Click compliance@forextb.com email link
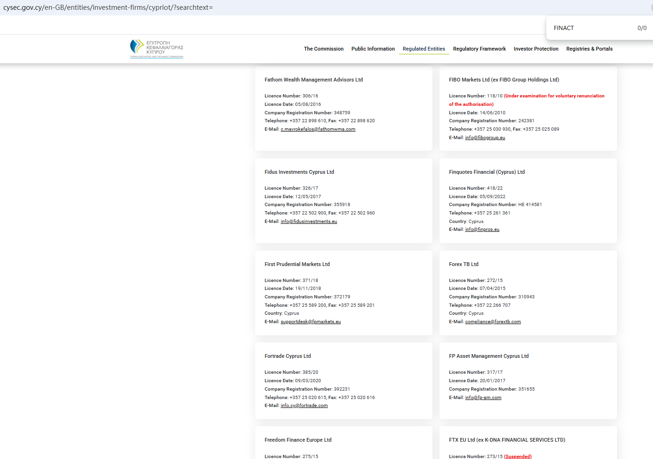Screen dimensions: 653x459 (492, 322)
